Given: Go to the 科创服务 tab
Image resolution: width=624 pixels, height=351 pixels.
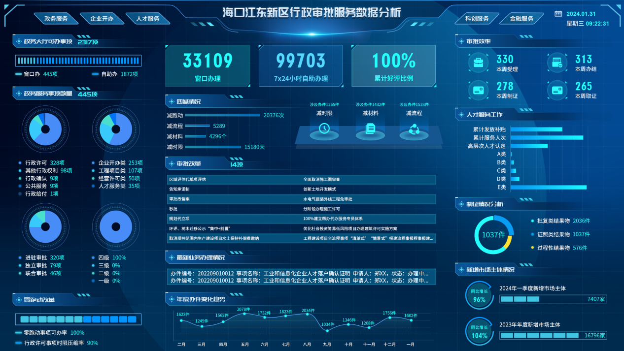Looking at the screenshot, I should 477,19.
